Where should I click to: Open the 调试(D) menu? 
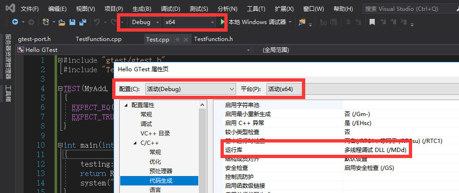(x=170, y=9)
